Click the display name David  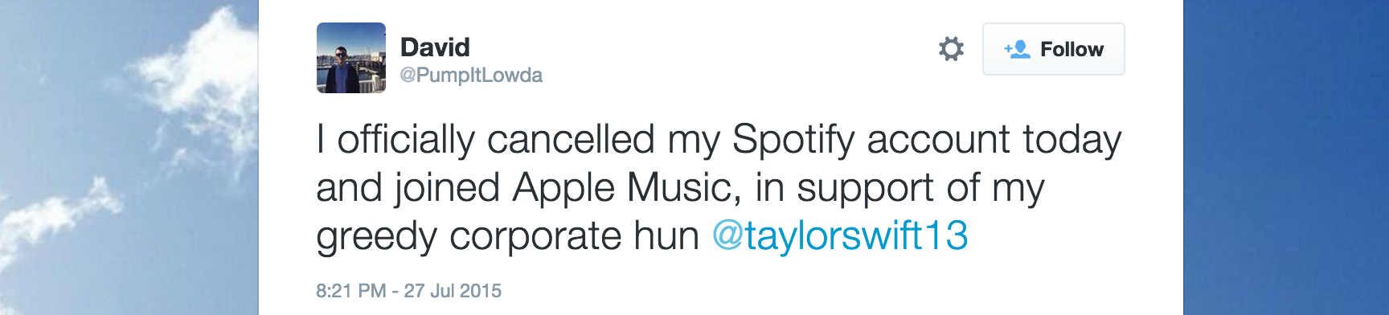click(435, 47)
